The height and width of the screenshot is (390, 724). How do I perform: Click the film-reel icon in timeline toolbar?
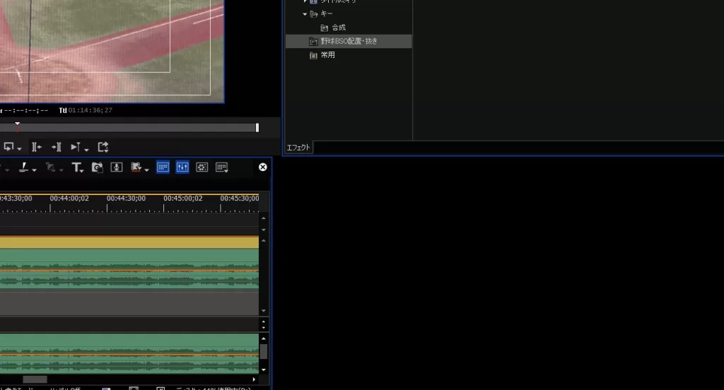pos(202,167)
